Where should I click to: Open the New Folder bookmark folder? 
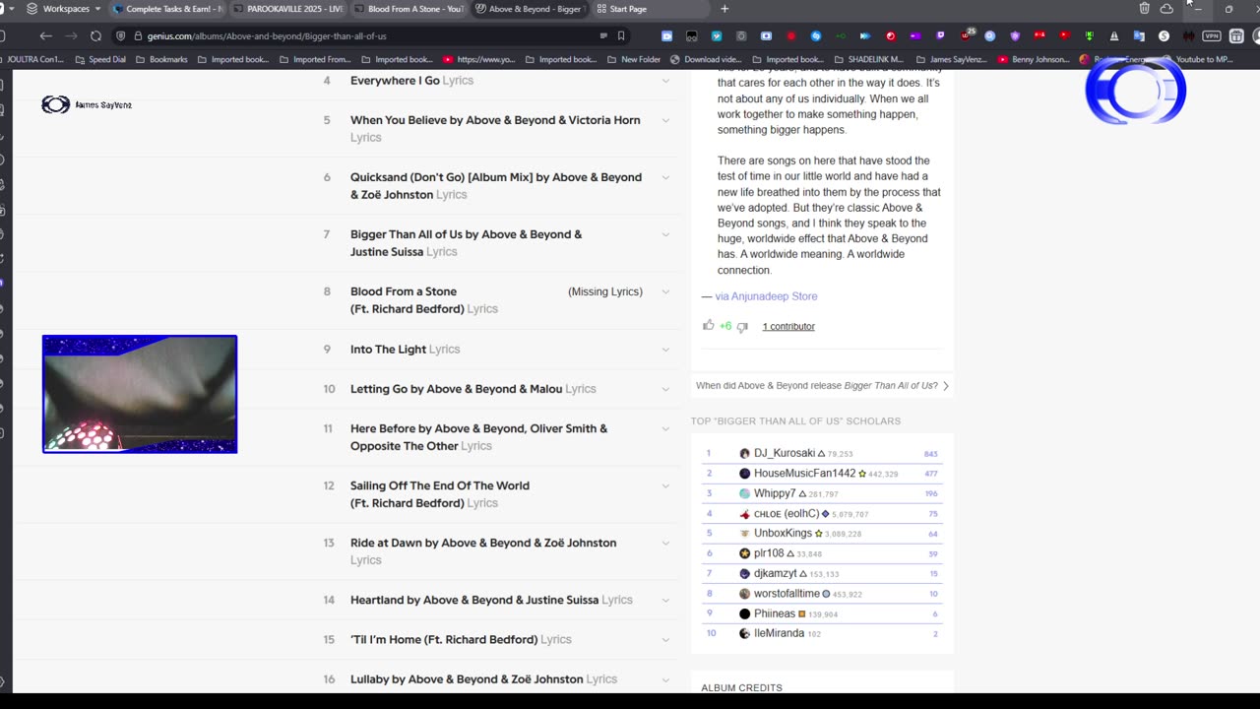[634, 59]
